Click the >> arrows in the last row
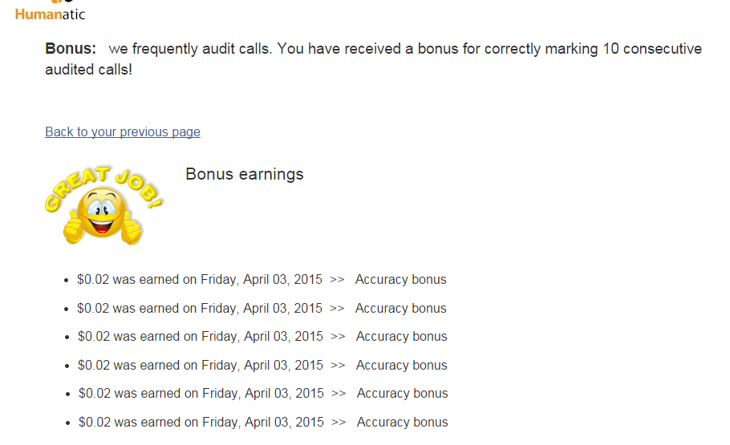Image resolution: width=730 pixels, height=445 pixels. 339,422
